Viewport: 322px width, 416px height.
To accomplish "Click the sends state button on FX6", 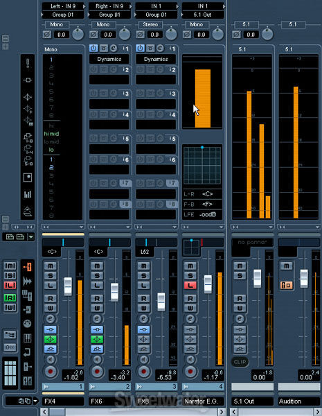I will point(97,349).
